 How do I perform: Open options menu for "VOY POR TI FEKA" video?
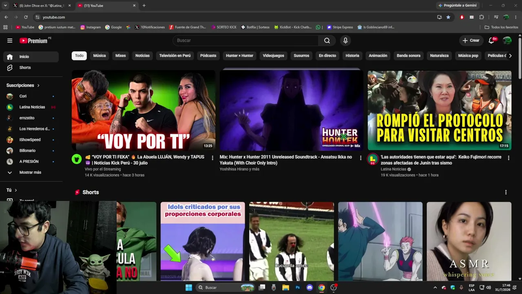212,158
